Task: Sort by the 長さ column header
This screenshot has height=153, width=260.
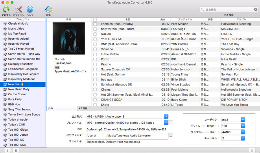Action: [163, 19]
